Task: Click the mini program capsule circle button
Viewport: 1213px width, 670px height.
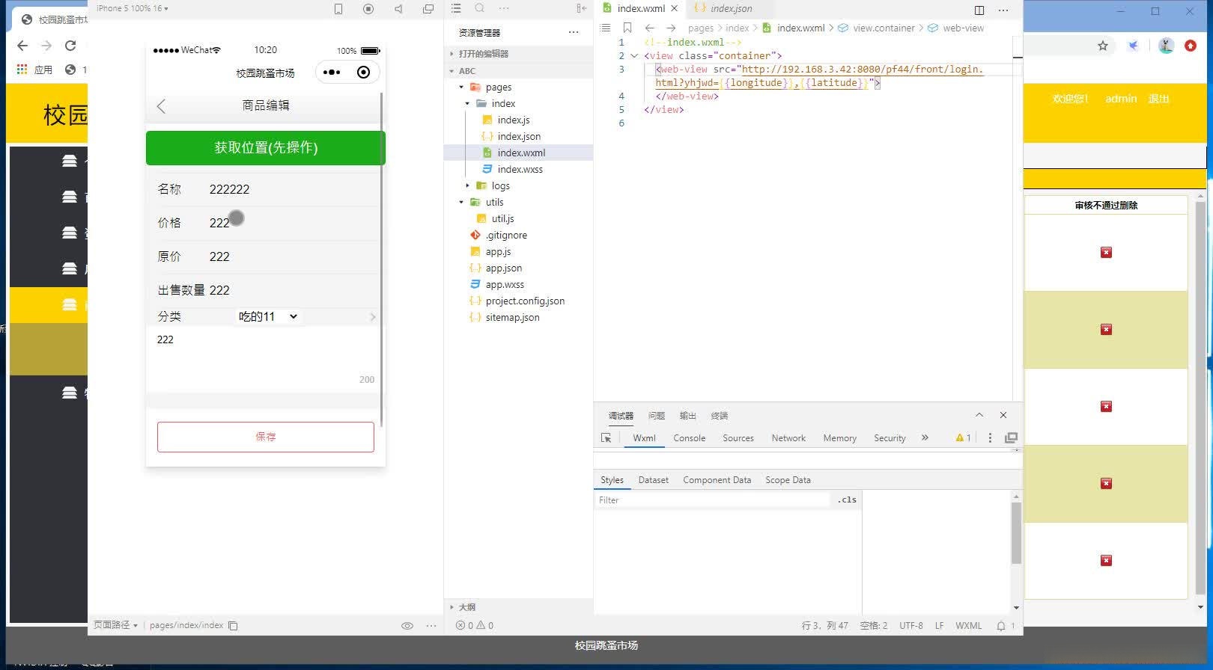Action: (x=363, y=73)
